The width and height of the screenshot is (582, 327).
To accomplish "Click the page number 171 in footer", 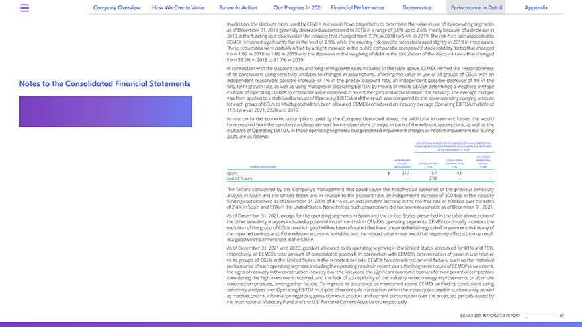I will [561, 316].
